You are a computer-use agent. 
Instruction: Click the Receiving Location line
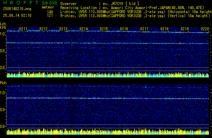pos(132,8)
